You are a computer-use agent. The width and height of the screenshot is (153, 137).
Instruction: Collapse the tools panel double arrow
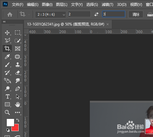point(4,22)
